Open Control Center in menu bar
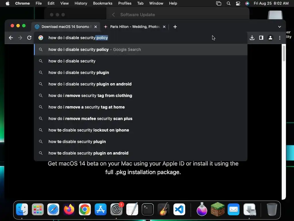294x221 pixels. [238, 3]
